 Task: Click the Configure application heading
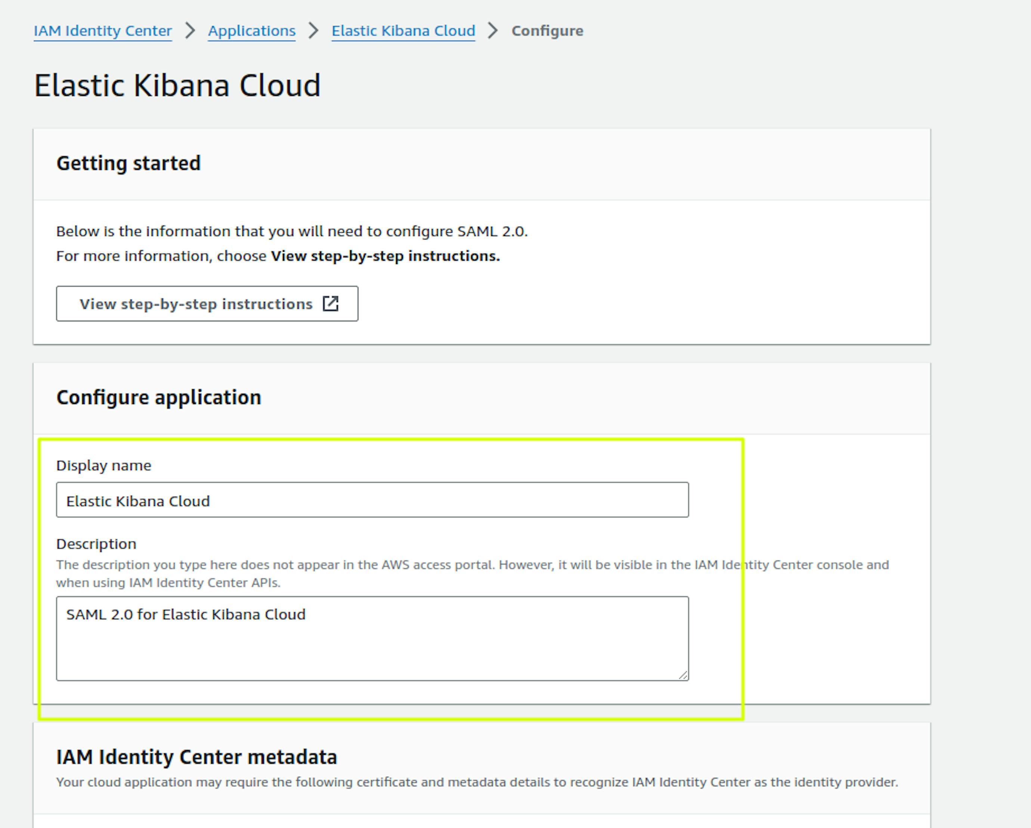159,397
